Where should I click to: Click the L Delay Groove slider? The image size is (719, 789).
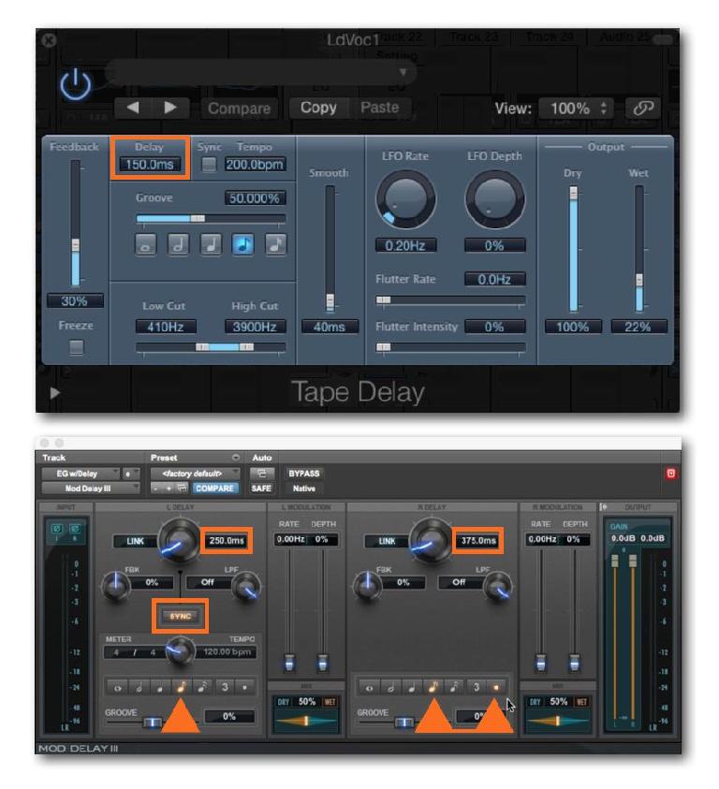[151, 723]
